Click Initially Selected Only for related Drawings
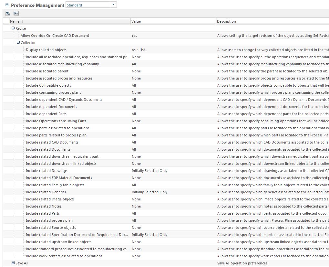Screen dimensions: 329x267 [149, 171]
